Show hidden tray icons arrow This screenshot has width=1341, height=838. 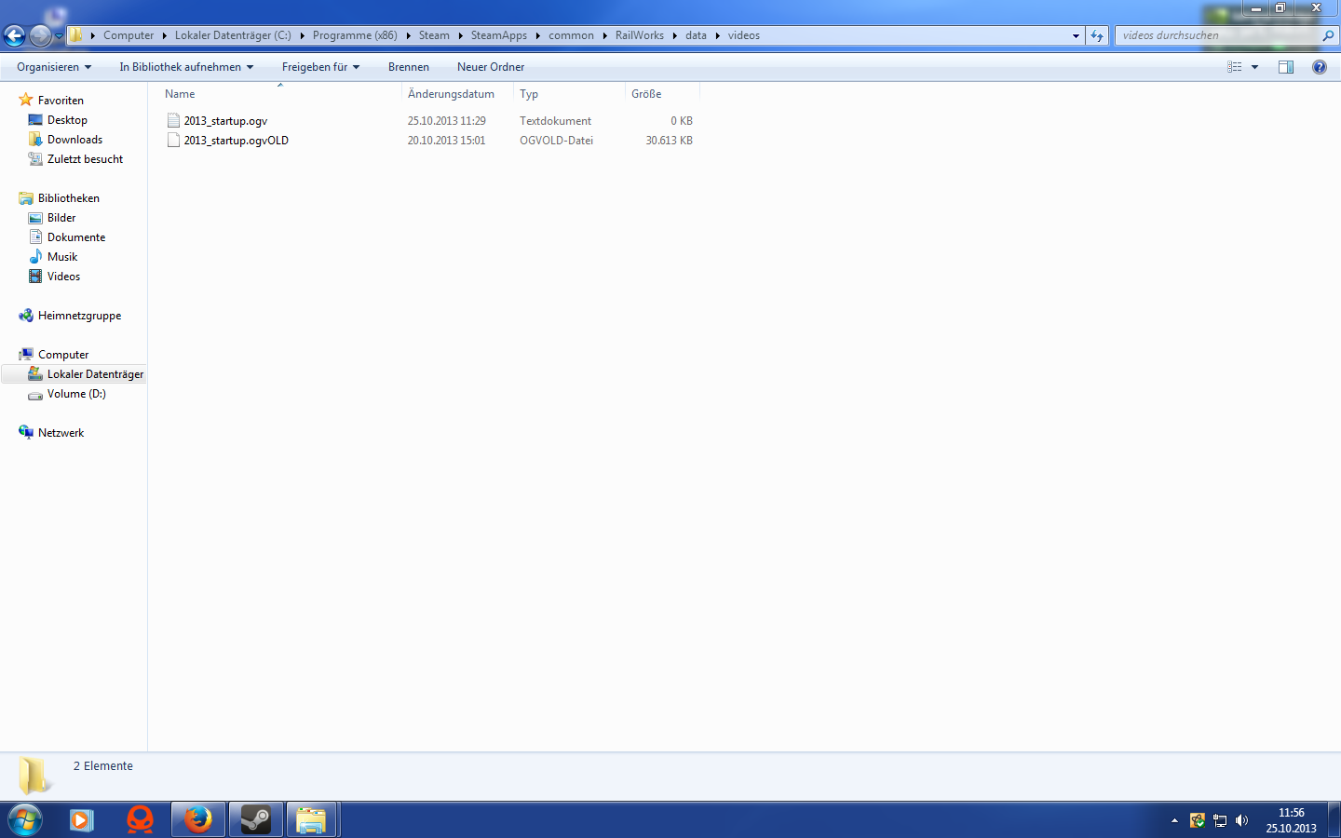pyautogui.click(x=1174, y=820)
